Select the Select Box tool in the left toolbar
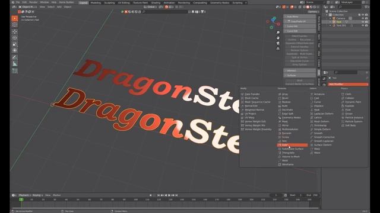 pos(15,18)
